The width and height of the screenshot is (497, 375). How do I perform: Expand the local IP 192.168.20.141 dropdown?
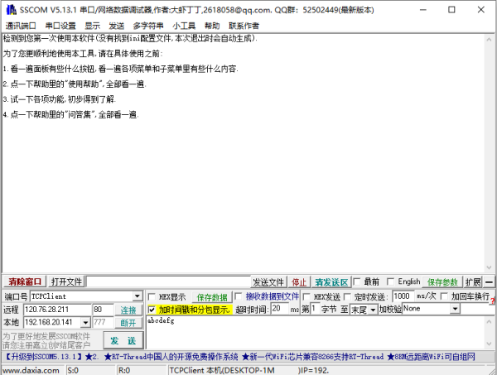(x=85, y=323)
